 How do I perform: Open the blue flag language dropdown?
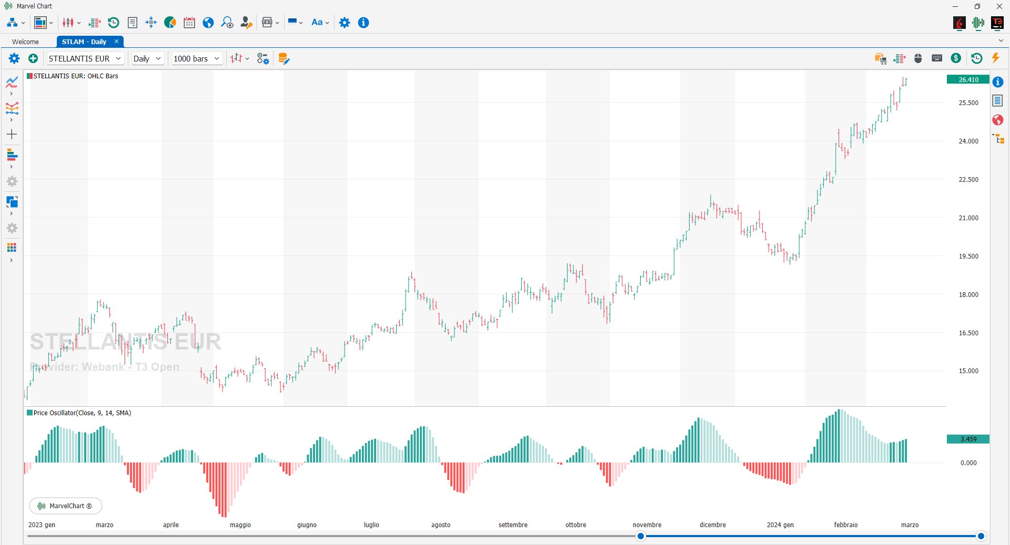click(x=295, y=23)
